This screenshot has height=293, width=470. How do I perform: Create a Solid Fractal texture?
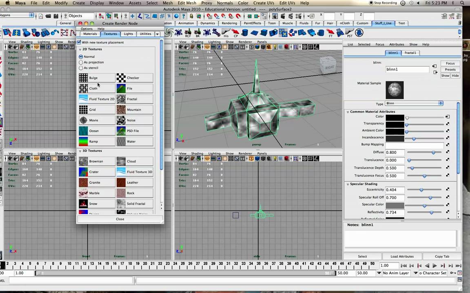(135, 203)
